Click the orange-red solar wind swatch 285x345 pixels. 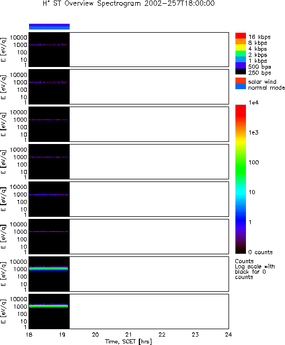[241, 81]
